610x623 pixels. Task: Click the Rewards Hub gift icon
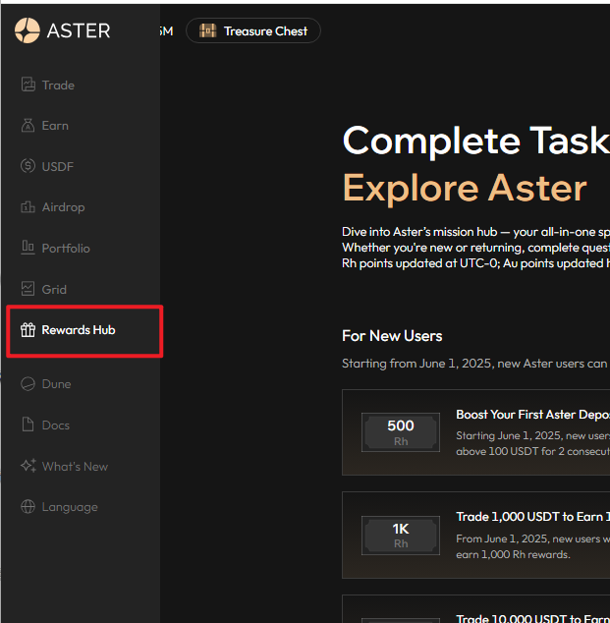(x=28, y=330)
